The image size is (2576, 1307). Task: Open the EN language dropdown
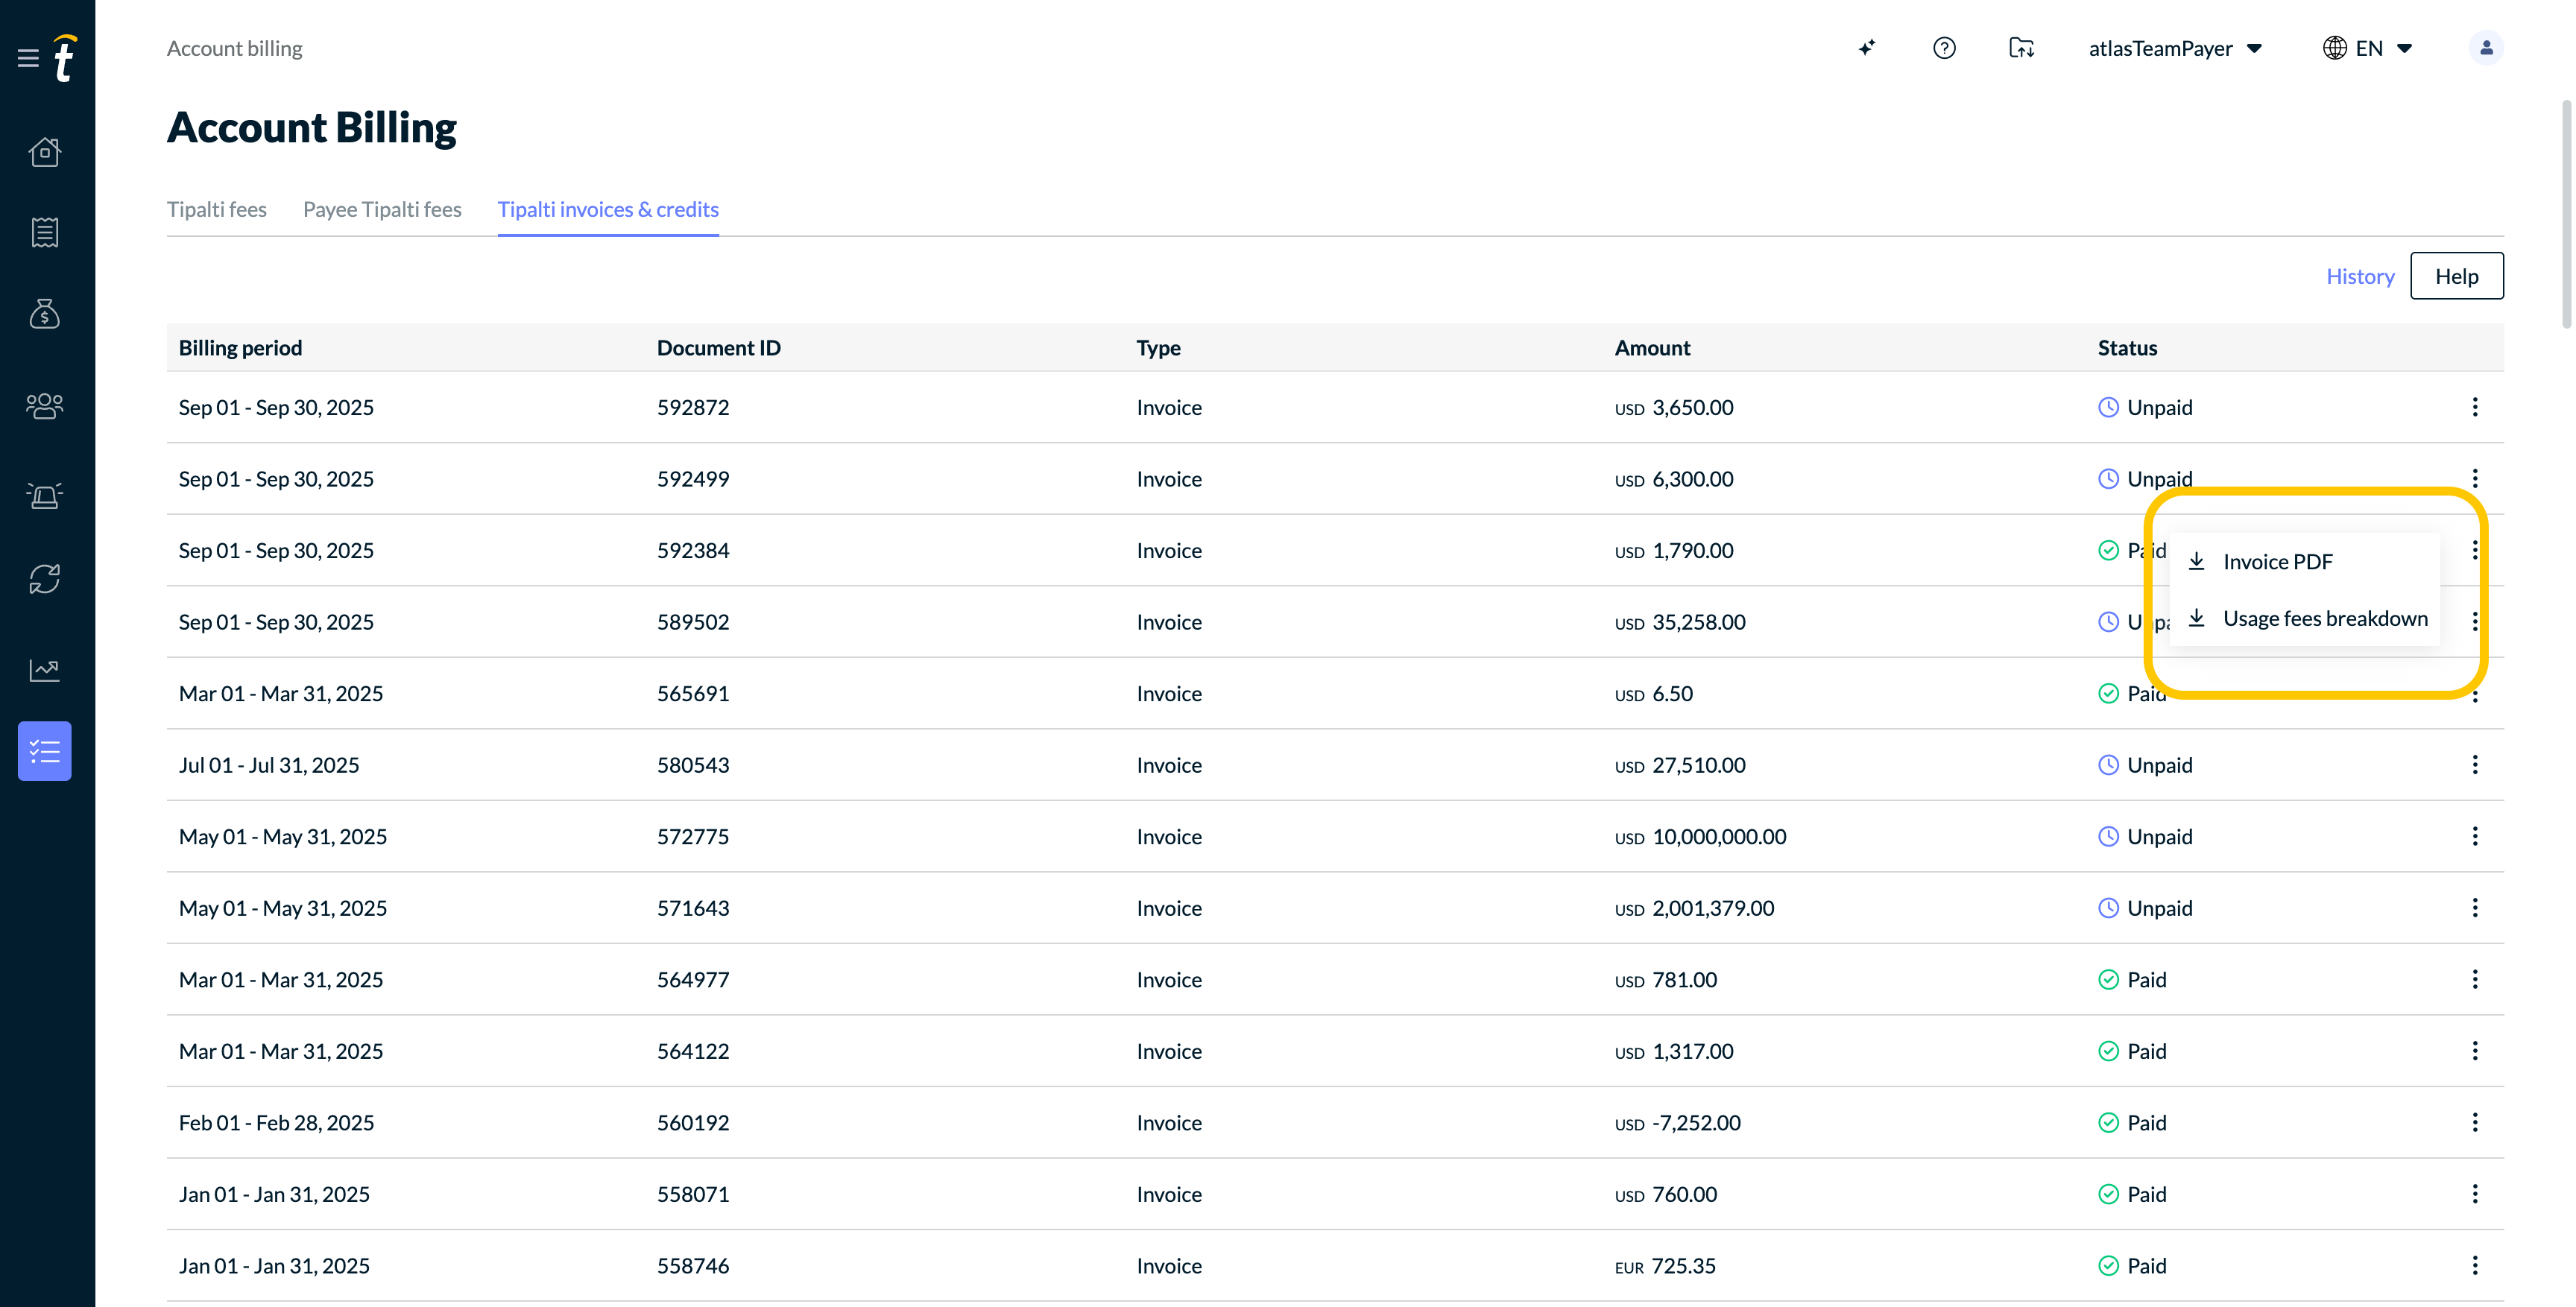(2368, 48)
